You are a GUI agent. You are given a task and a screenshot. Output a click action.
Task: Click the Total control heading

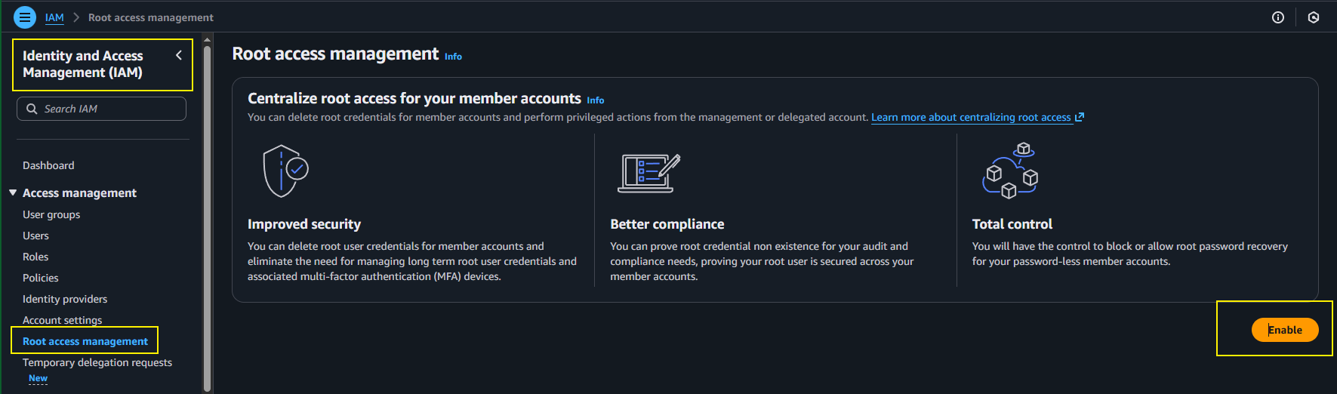pos(1012,224)
